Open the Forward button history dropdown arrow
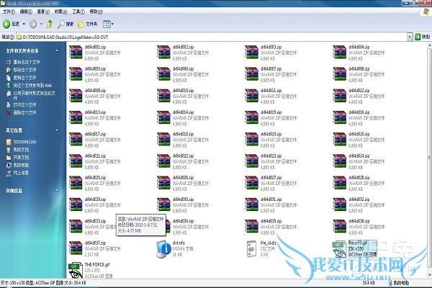 point(41,24)
